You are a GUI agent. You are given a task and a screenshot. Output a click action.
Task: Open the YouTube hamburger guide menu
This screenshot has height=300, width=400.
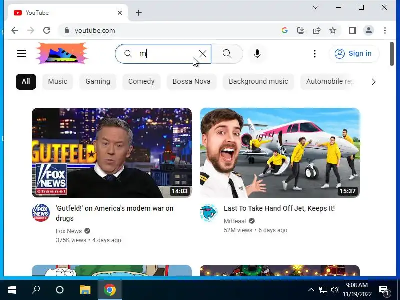(x=22, y=54)
